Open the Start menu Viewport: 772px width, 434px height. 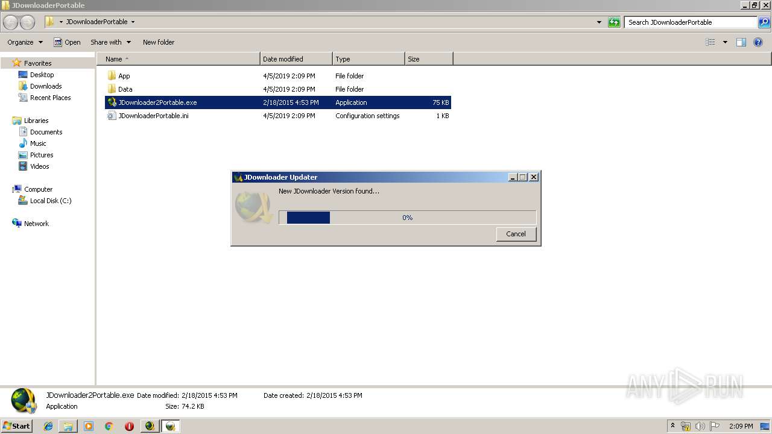coord(16,426)
